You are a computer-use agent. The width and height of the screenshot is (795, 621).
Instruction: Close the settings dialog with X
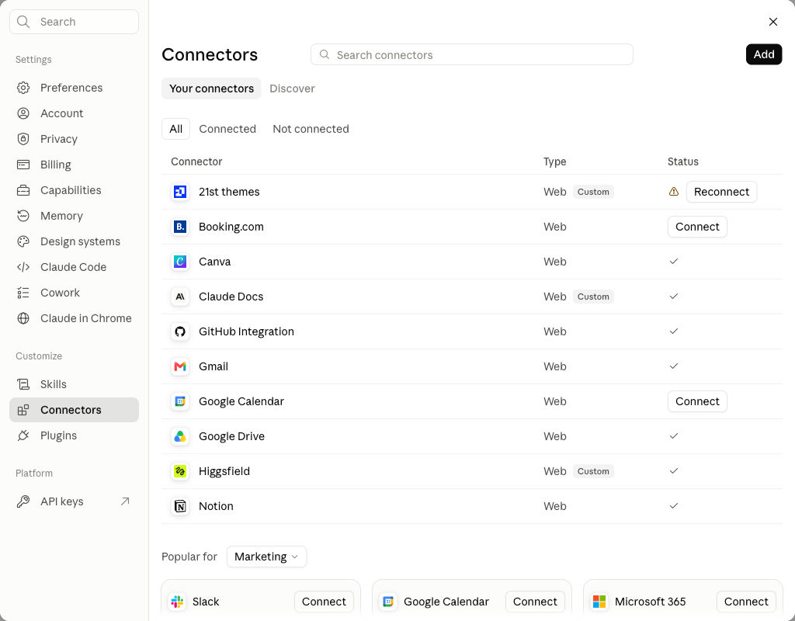coord(772,22)
